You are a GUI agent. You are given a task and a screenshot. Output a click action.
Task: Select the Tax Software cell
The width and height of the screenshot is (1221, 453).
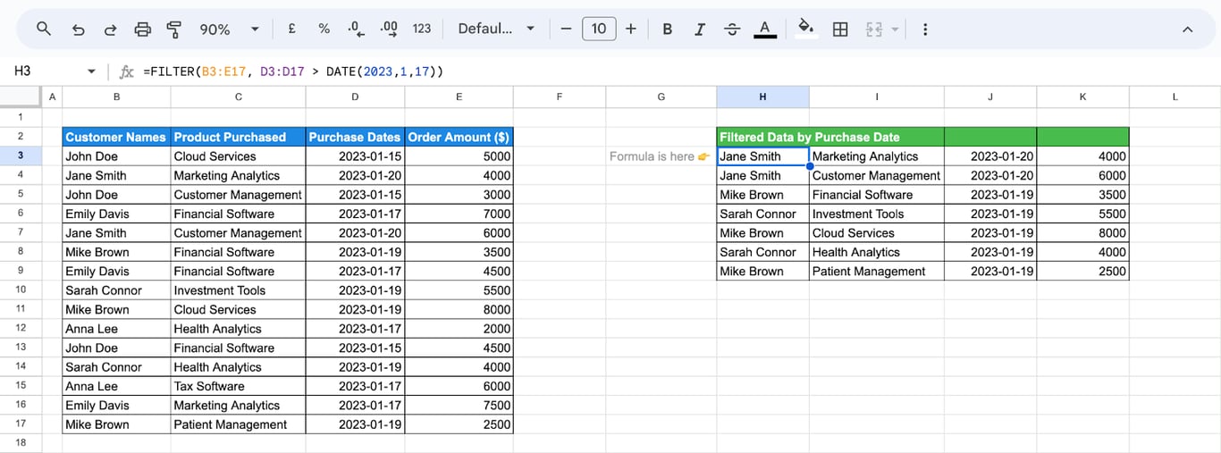coord(238,386)
